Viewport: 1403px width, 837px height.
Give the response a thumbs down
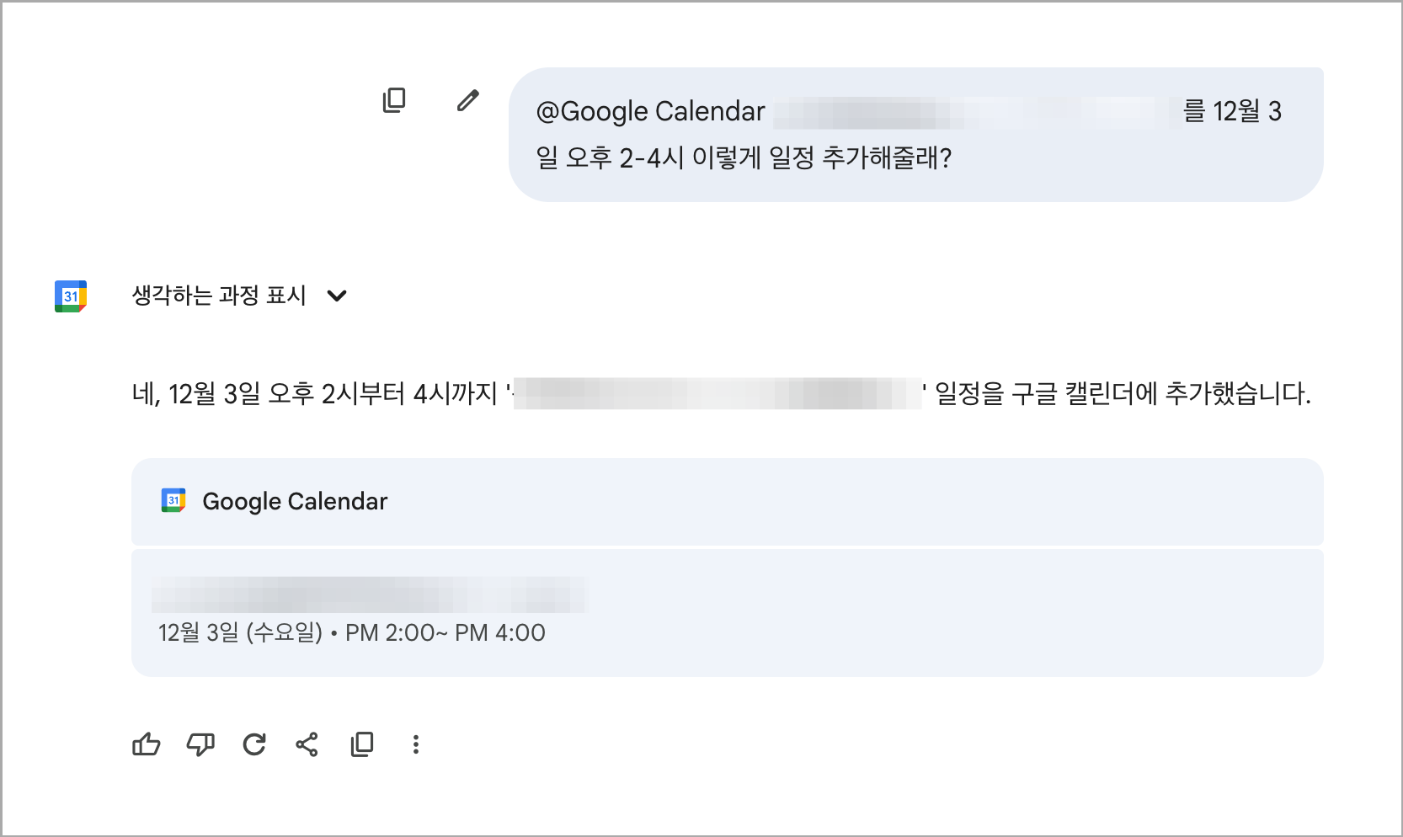200,744
